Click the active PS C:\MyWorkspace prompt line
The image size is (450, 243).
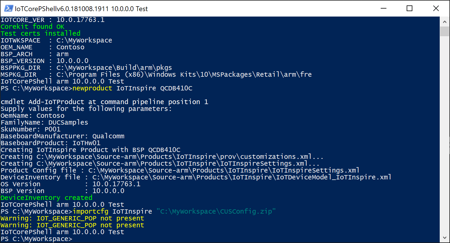(37, 239)
